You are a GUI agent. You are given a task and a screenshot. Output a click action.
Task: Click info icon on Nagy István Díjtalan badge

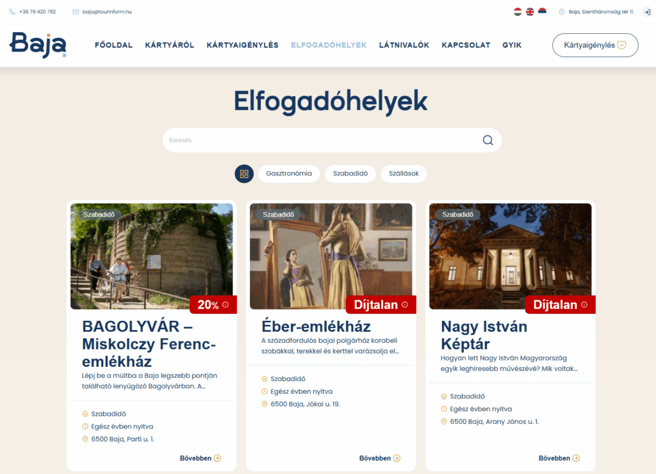pyautogui.click(x=584, y=304)
